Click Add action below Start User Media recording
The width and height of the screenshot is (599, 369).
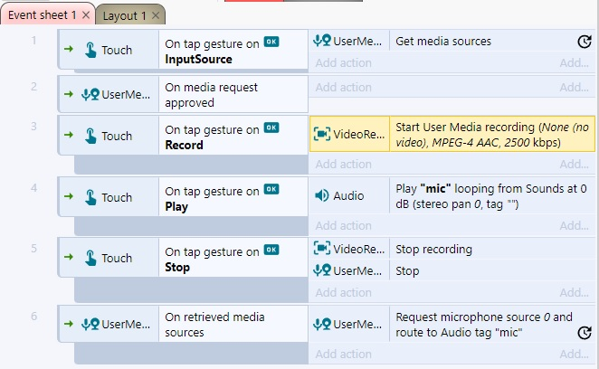click(343, 164)
